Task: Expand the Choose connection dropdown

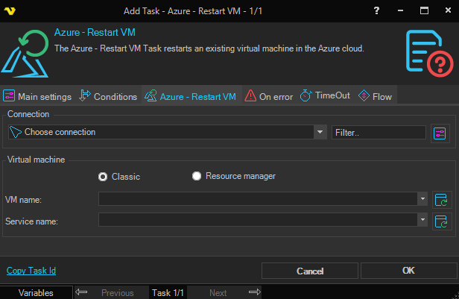Action: [320, 132]
